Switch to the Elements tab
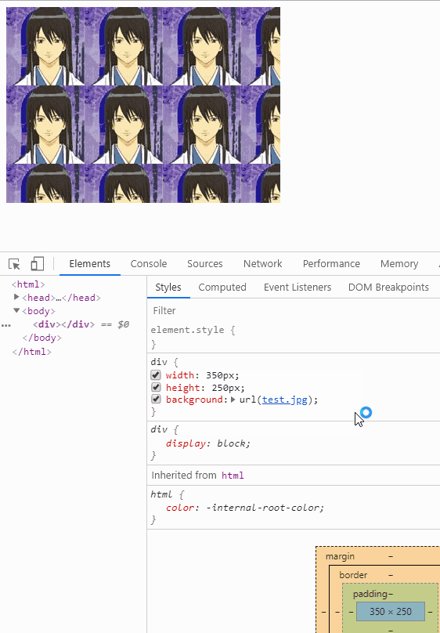 point(89,263)
